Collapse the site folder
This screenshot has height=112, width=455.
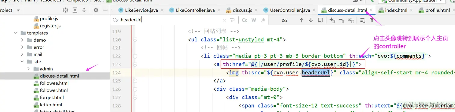click(22, 62)
